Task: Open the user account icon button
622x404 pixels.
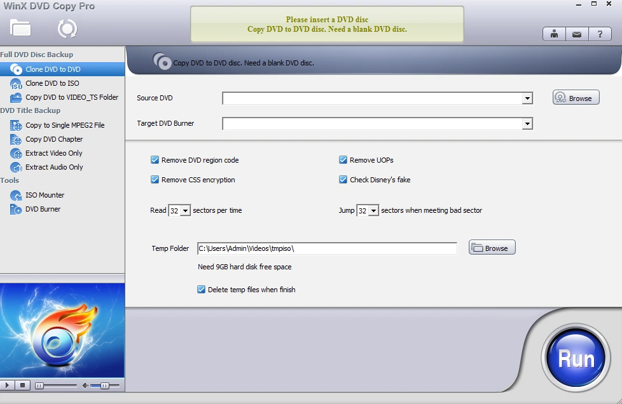Action: click(554, 34)
